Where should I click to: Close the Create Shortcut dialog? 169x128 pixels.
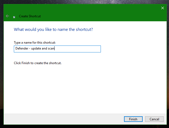click(163, 8)
